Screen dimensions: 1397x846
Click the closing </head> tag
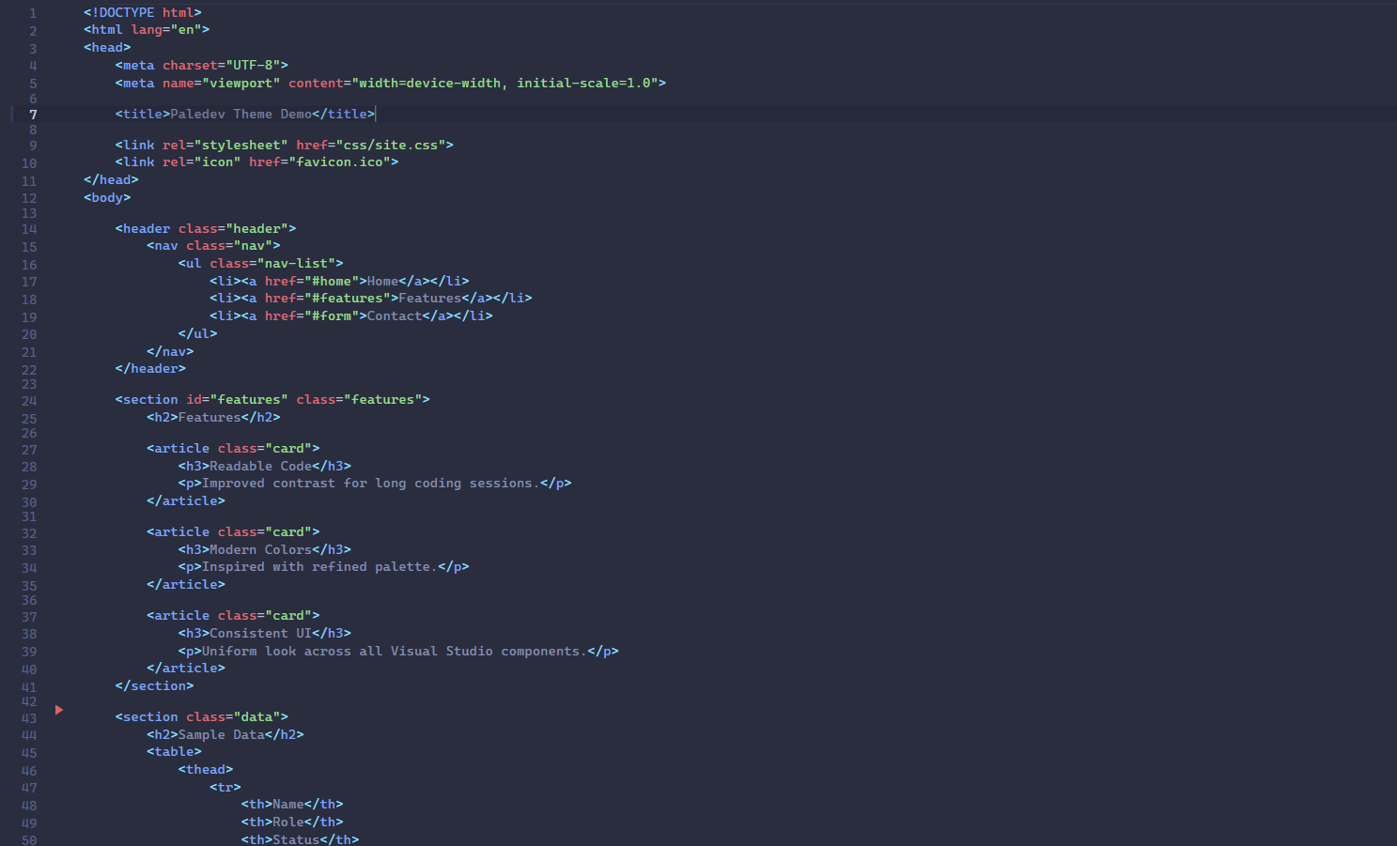tap(111, 179)
